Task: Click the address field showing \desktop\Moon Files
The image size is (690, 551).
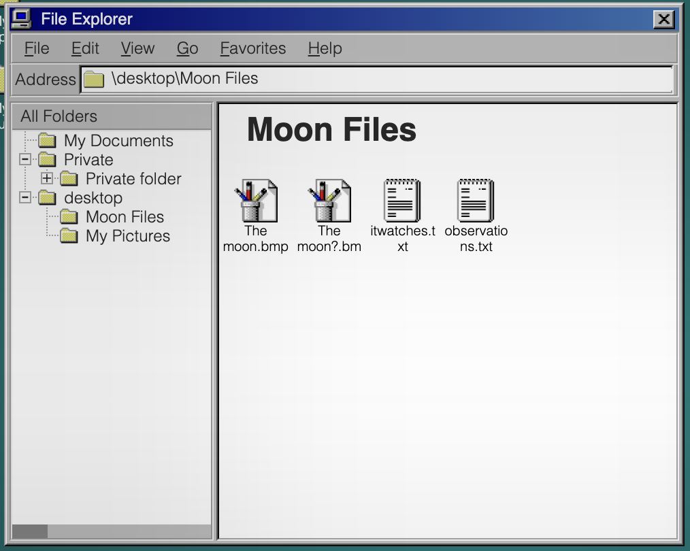Action: click(377, 79)
